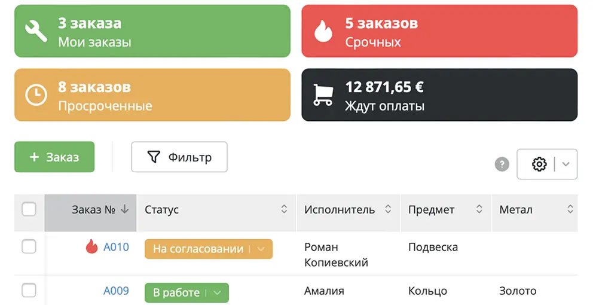The height and width of the screenshot is (305, 593).
Task: Open order link A009
Action: (x=116, y=291)
